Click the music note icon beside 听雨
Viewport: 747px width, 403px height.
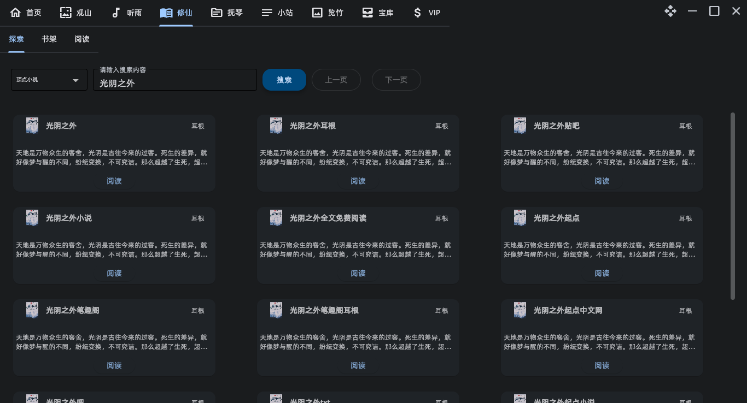tap(116, 13)
